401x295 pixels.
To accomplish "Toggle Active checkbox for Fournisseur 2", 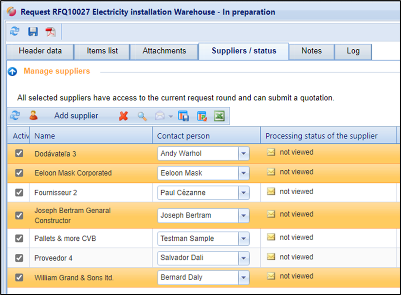I will click(x=19, y=193).
